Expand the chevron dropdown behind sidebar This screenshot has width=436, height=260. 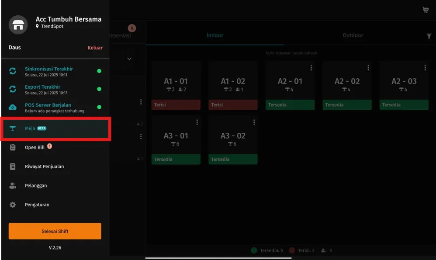129,59
